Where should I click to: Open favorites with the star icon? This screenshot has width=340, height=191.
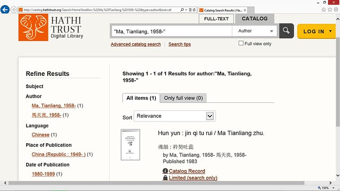click(330, 10)
